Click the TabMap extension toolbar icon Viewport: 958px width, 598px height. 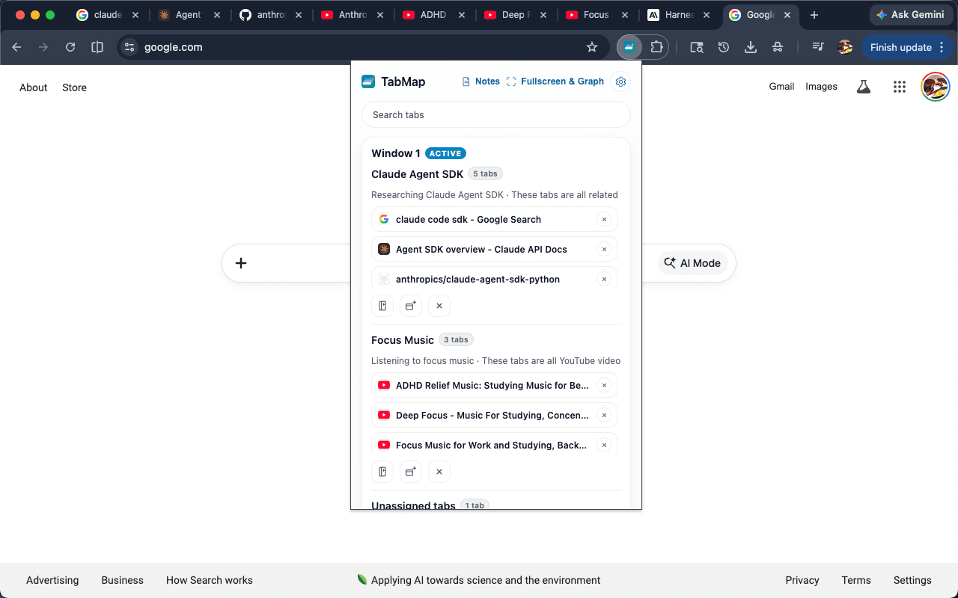click(629, 47)
